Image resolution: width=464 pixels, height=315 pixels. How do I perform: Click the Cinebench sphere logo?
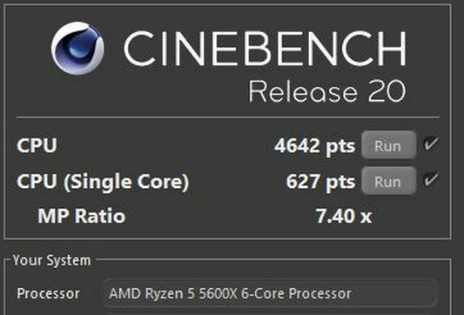77,48
